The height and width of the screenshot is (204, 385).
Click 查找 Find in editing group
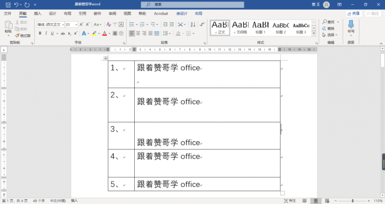[x=329, y=22]
